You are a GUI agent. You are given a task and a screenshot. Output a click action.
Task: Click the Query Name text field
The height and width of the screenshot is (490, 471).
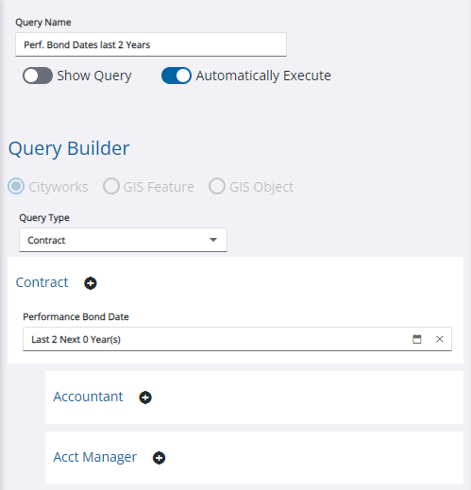point(151,44)
